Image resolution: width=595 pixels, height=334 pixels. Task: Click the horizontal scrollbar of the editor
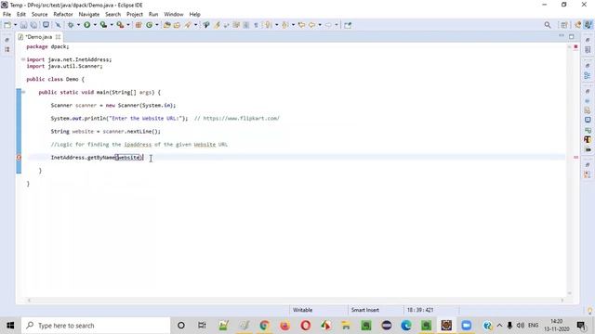296,301
